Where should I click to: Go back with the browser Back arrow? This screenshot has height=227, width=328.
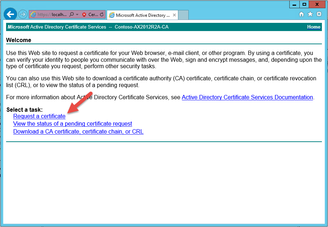10,14
